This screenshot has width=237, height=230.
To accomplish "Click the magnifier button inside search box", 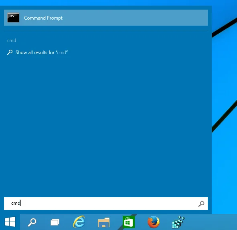I will (201, 204).
